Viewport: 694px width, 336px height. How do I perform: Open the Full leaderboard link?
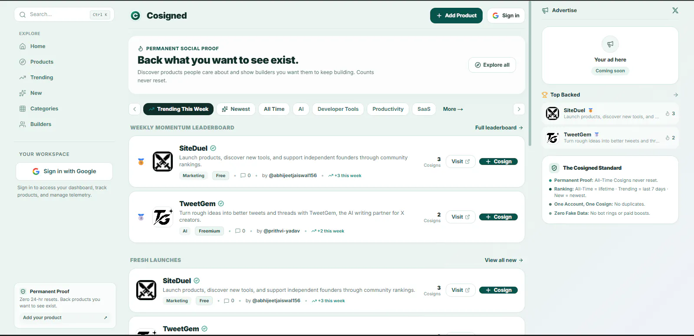[x=499, y=128]
